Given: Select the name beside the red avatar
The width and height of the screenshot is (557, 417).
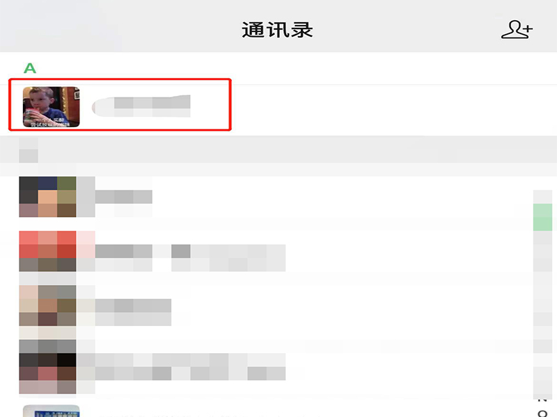Looking at the screenshot, I should (190, 258).
